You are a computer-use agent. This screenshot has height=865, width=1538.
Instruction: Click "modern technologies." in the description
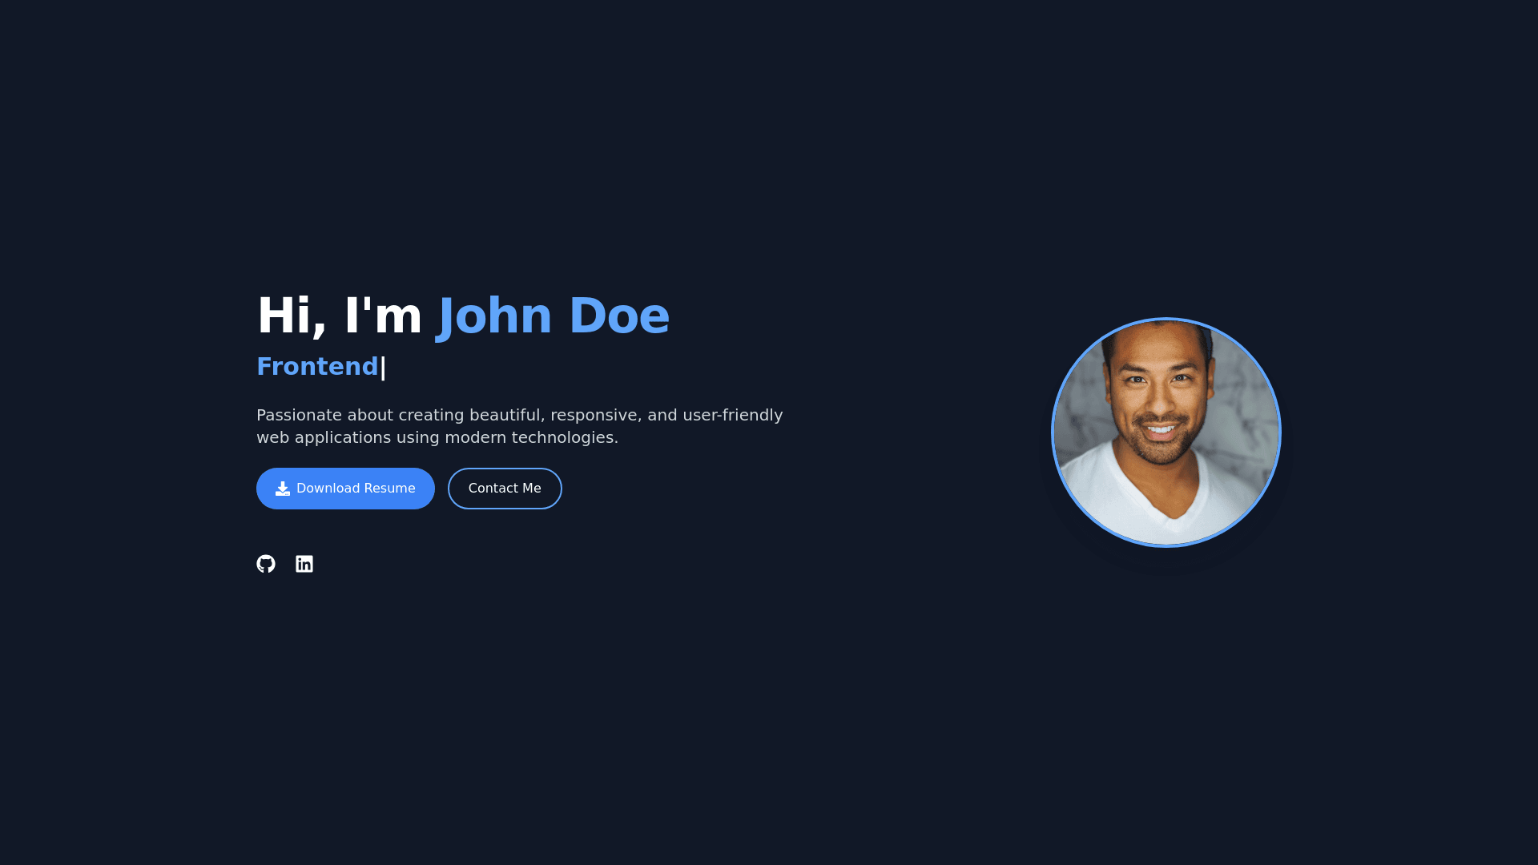click(531, 437)
